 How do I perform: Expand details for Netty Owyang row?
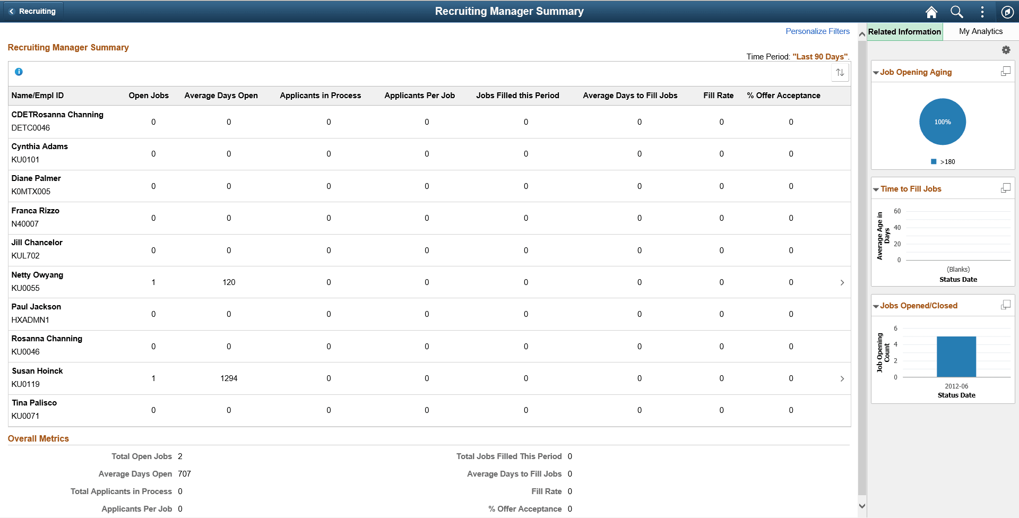coord(842,282)
